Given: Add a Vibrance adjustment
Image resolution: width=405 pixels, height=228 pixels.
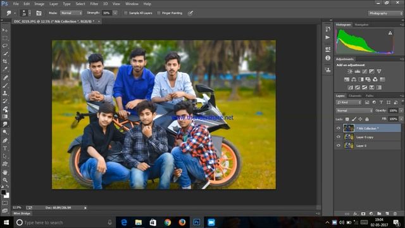Looking at the screenshot, I should coord(379,72).
